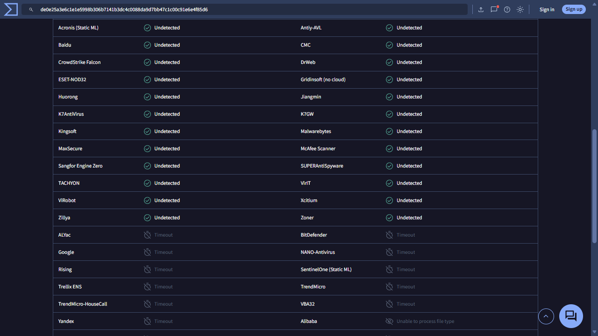Select the engine name "Gridinsoft (no cloud)"

point(323,80)
